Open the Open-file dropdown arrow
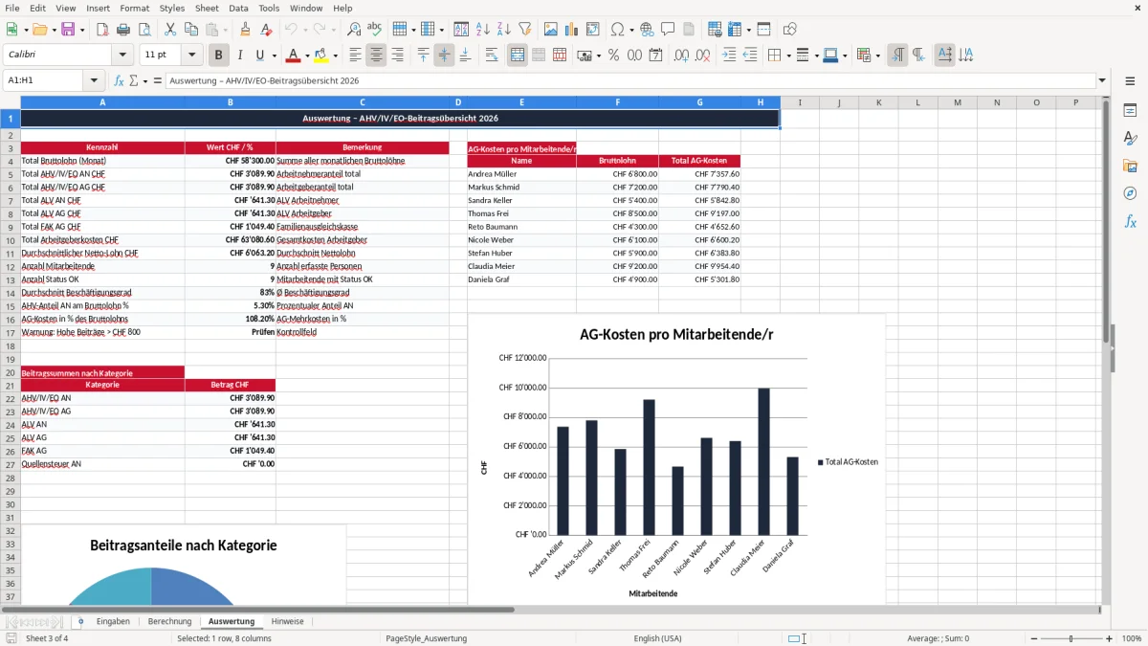This screenshot has width=1148, height=646. coord(53,30)
